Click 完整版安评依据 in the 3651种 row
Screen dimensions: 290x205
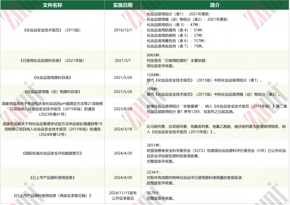[x=161, y=161]
